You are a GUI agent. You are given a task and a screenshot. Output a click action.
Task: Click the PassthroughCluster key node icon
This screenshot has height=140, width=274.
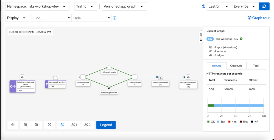(109, 88)
